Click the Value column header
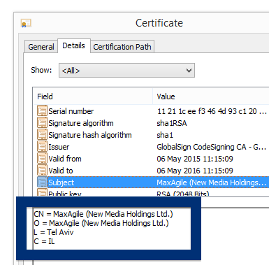Viewport: 269px width, 265px height. (x=211, y=96)
